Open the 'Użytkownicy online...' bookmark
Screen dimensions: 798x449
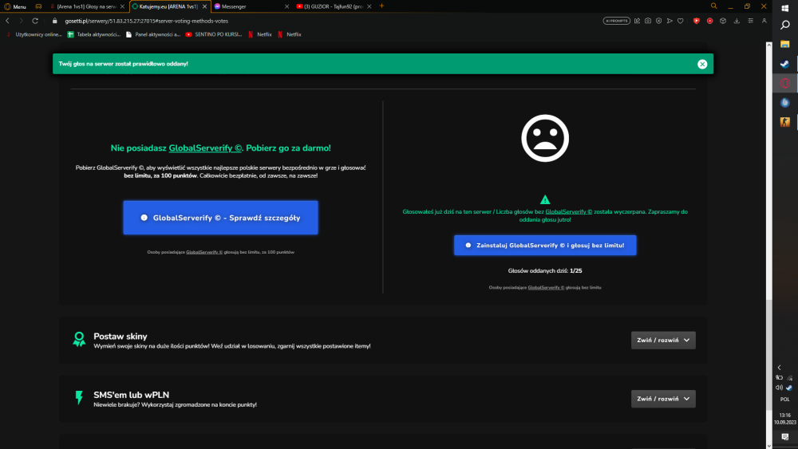click(x=34, y=34)
